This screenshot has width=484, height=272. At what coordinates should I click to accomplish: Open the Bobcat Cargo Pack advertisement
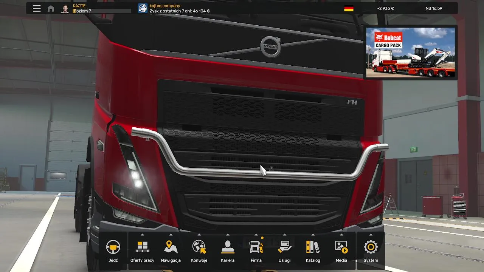coord(411,53)
